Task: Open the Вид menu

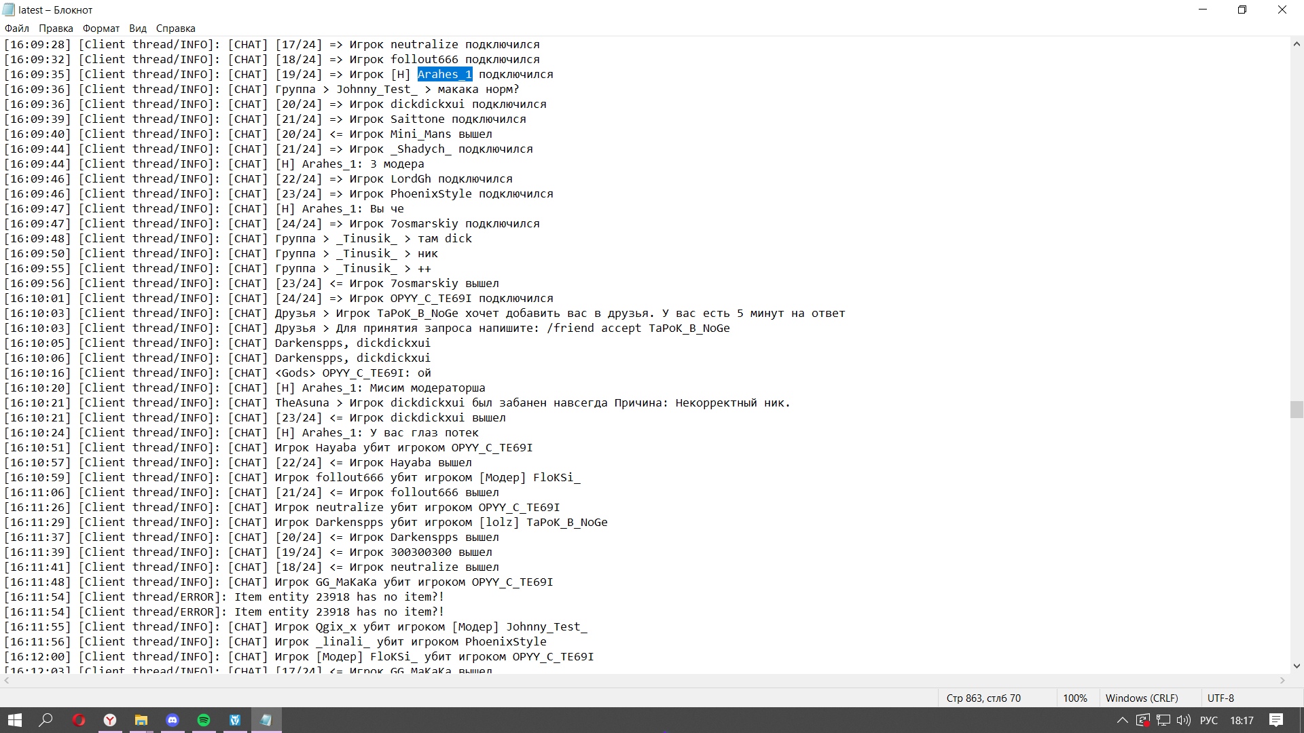Action: coord(138,29)
